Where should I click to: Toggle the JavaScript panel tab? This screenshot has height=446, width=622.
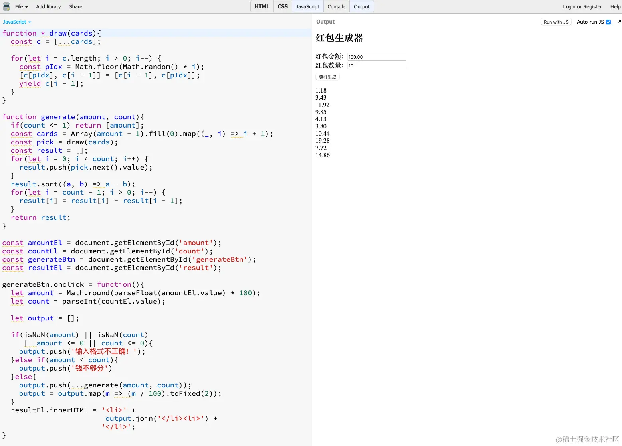click(x=307, y=6)
